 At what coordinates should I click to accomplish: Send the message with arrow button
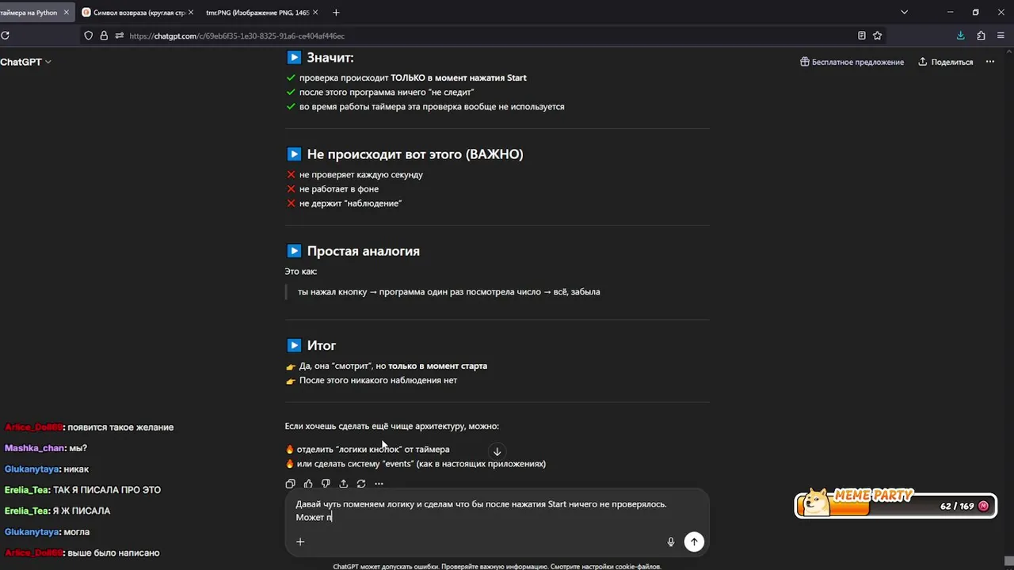[x=694, y=541]
